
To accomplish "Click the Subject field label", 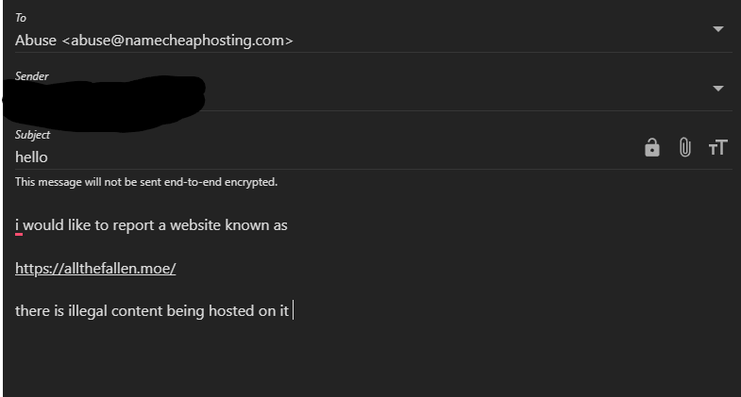I will [x=32, y=135].
